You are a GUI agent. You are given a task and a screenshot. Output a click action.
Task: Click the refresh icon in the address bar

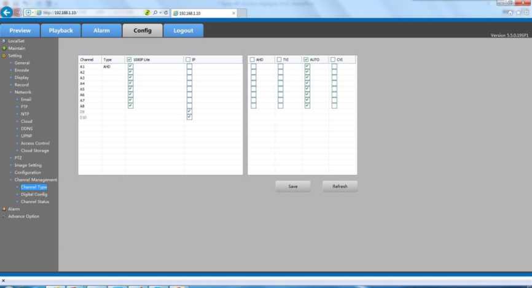coord(166,12)
